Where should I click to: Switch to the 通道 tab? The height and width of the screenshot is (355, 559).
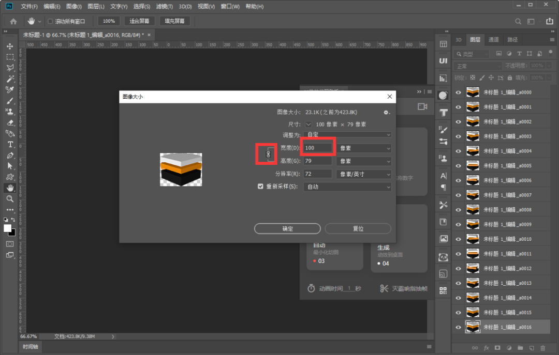[x=493, y=40]
